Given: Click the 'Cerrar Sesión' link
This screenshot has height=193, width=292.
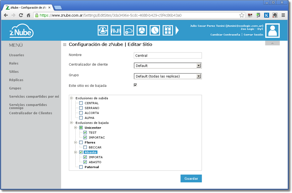Looking at the screenshot, I should (x=253, y=35).
